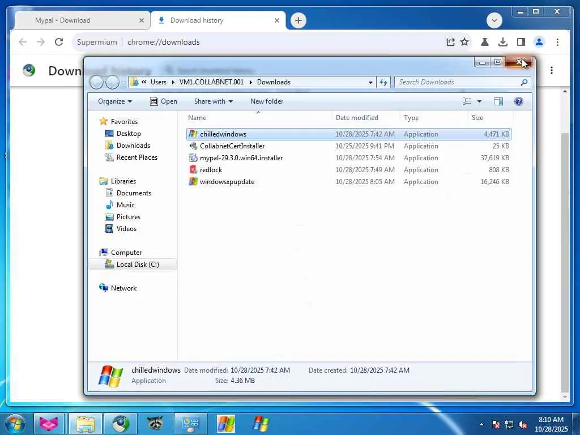Click the windowsxpupdate file icon
The height and width of the screenshot is (435, 580).
[x=193, y=181]
